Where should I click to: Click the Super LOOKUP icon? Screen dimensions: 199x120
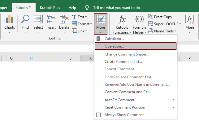tap(151, 24)
